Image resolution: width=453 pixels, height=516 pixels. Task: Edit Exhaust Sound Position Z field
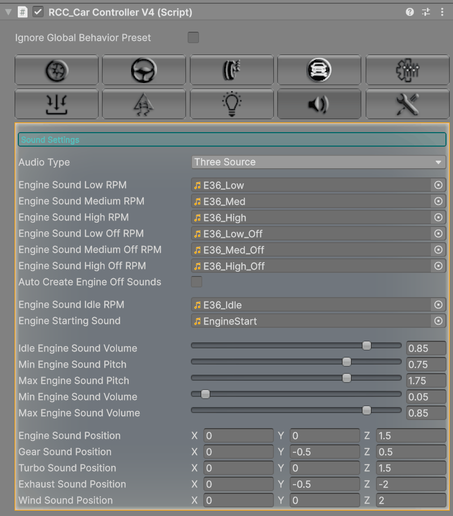pyautogui.click(x=411, y=484)
